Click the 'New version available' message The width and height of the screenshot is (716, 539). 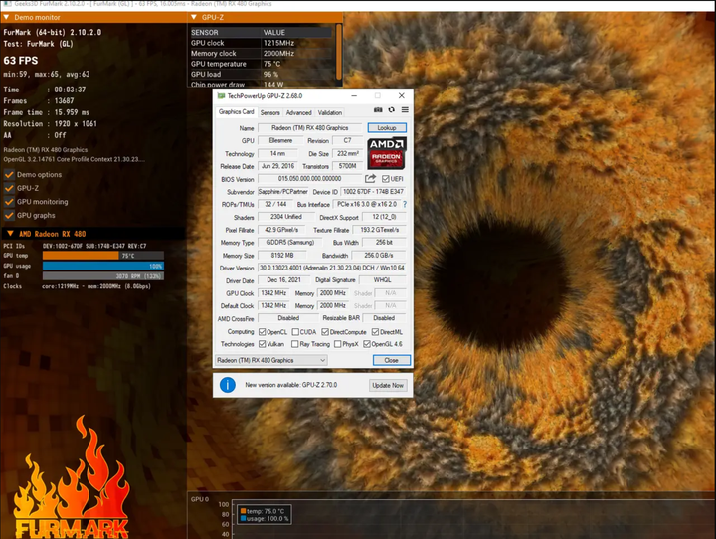tap(290, 385)
